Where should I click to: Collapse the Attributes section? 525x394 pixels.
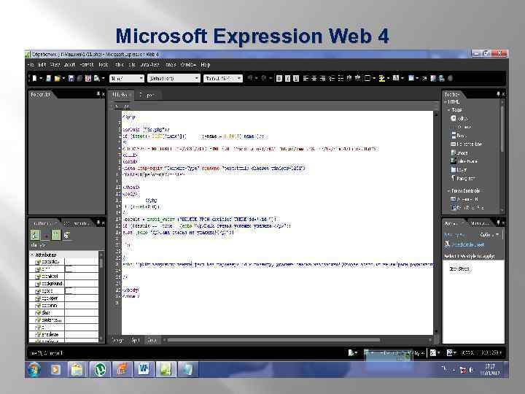pyautogui.click(x=33, y=255)
